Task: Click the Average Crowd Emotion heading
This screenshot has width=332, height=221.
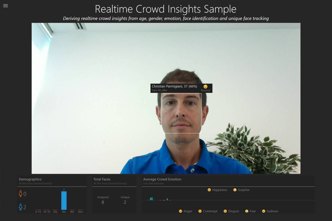Action: [162, 179]
